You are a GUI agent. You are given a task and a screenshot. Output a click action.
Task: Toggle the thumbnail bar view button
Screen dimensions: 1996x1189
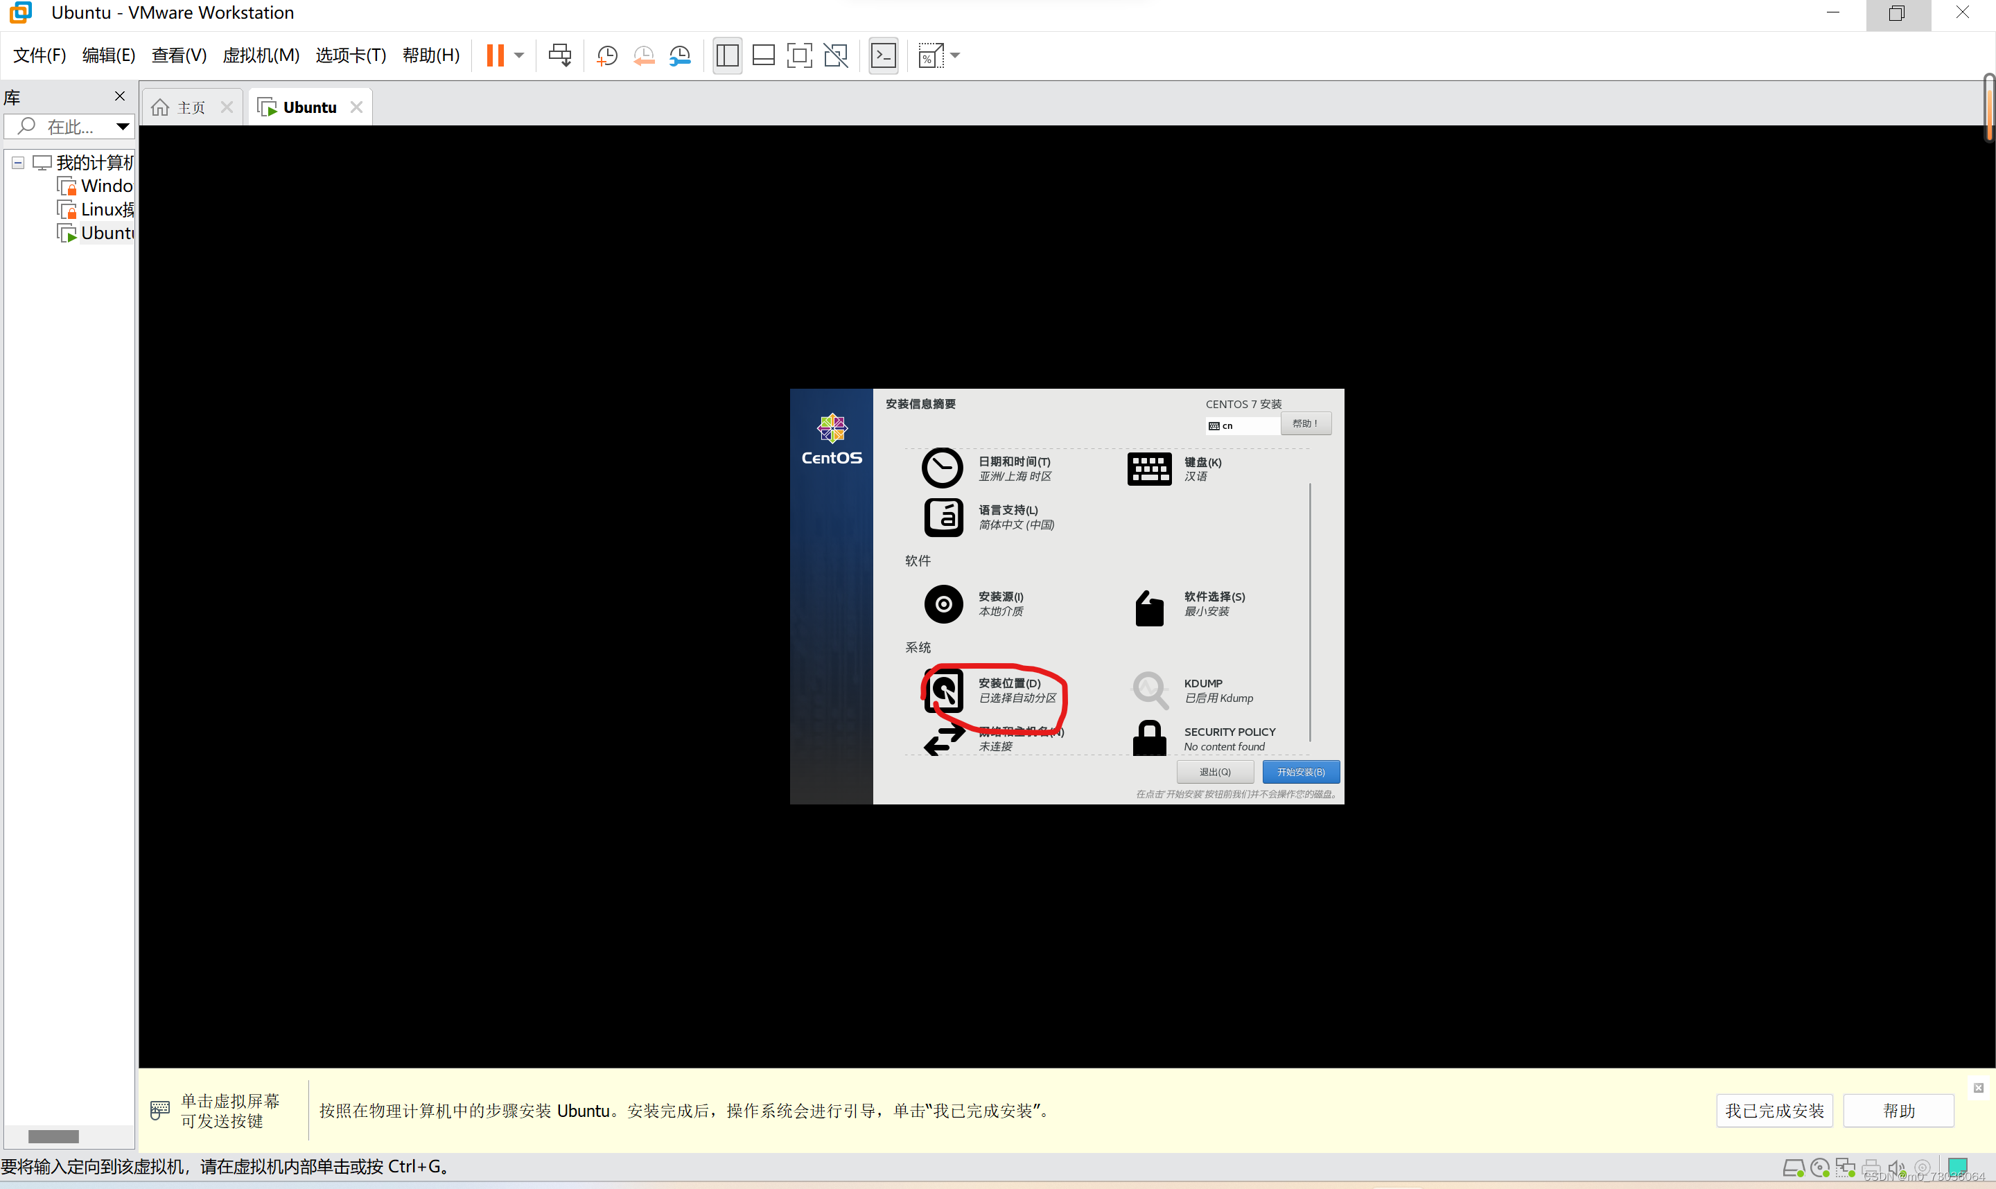tap(763, 55)
